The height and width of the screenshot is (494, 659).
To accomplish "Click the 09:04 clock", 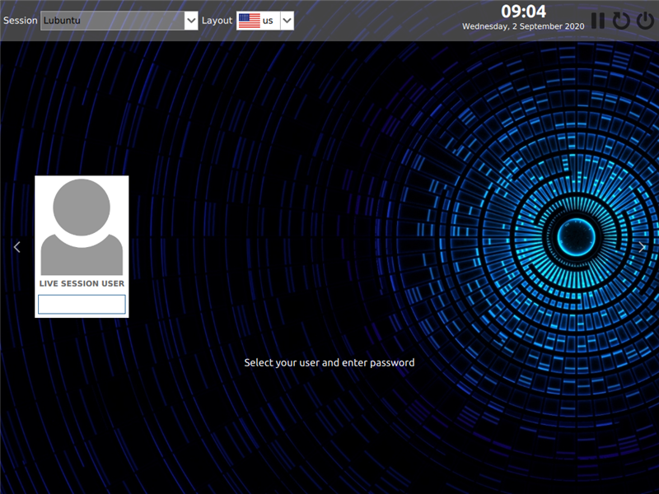I will 523,12.
